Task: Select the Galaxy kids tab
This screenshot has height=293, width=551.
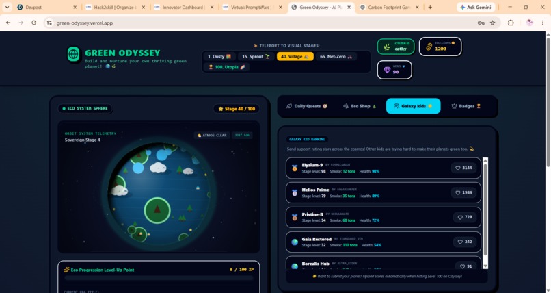Action: click(x=413, y=106)
